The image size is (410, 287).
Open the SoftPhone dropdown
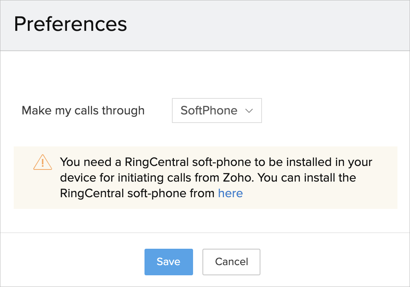217,111
